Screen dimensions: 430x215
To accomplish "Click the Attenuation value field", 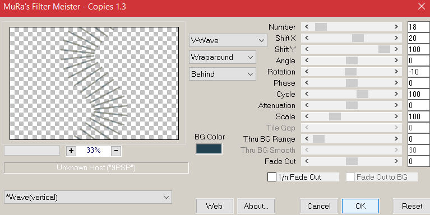I will click(x=419, y=105).
